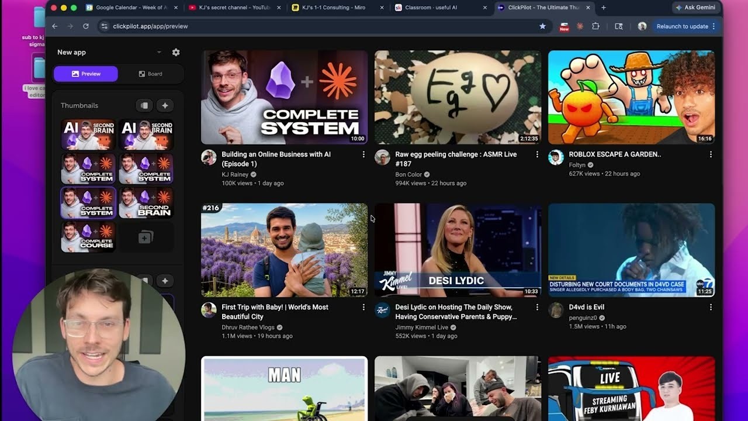Click title ROBLOX ESCAPE A GARDEN
This screenshot has width=748, height=421.
pos(615,154)
